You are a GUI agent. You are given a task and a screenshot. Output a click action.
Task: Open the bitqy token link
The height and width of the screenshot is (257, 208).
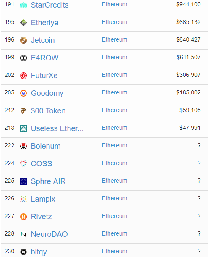(39, 252)
